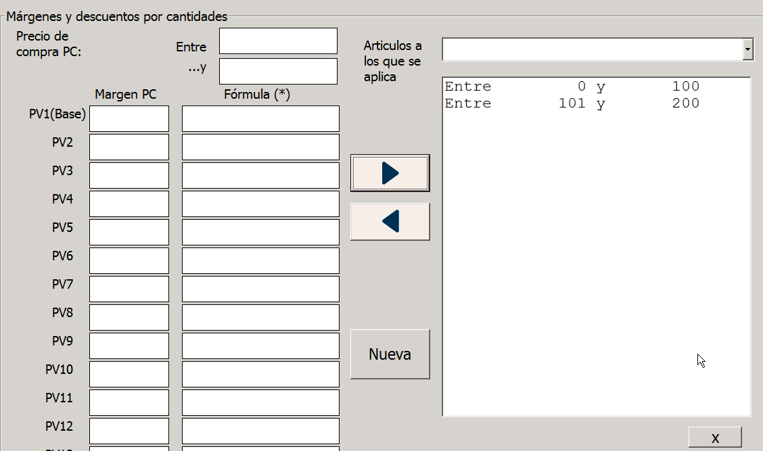This screenshot has height=451, width=763.
Task: Click the ...y upper price field
Action: point(278,72)
